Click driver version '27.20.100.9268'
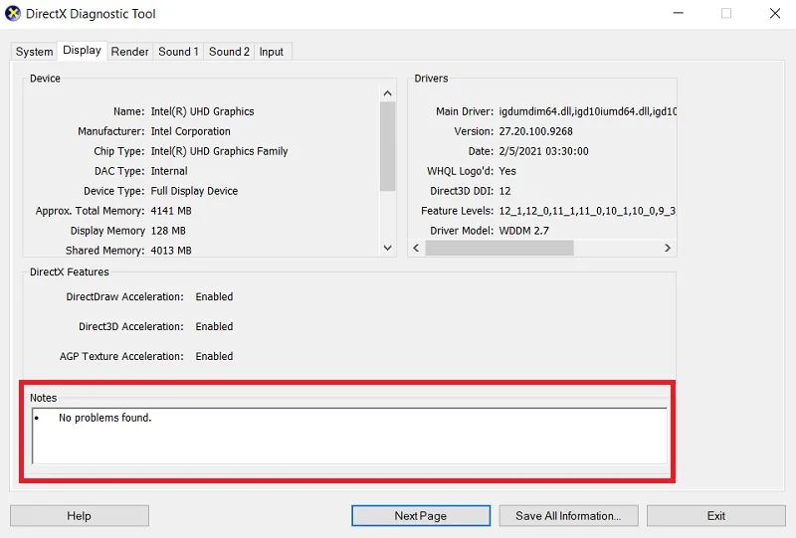The width and height of the screenshot is (796, 538). coord(535,131)
